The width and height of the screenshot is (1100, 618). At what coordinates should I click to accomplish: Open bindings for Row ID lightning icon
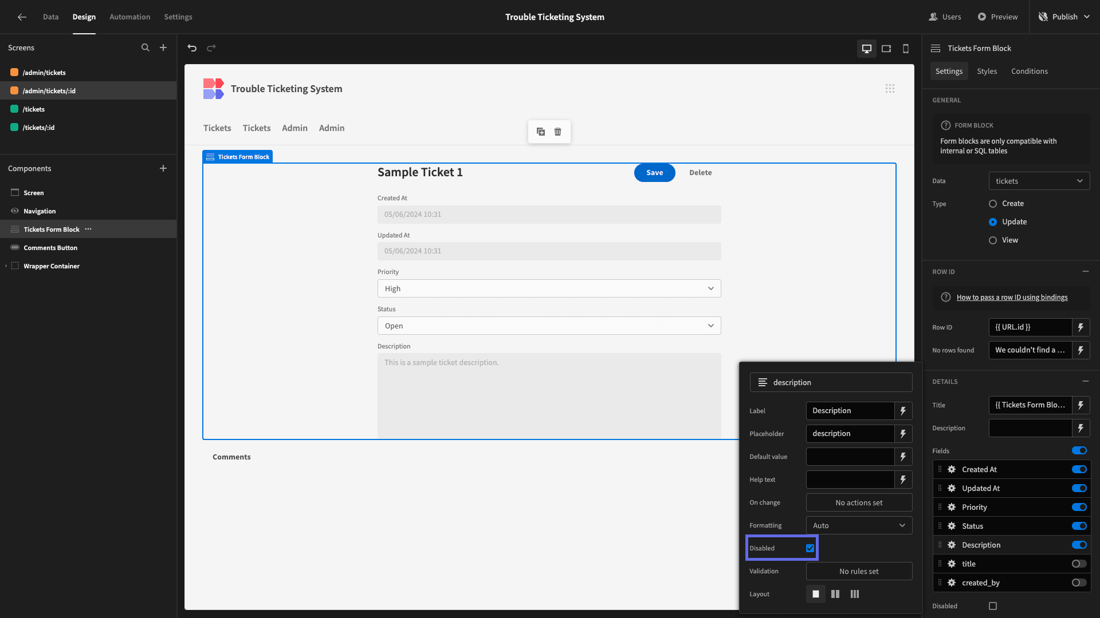click(1081, 327)
